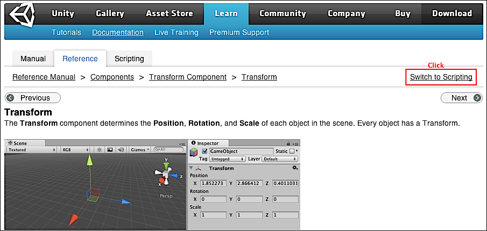This screenshot has height=231, width=487.
Task: Click the Inspector lock icon
Action: click(x=288, y=143)
